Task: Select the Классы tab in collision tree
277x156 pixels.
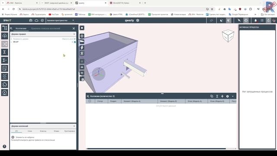Action: (x=43, y=131)
